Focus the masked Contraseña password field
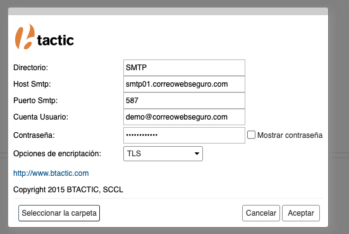 [184, 135]
